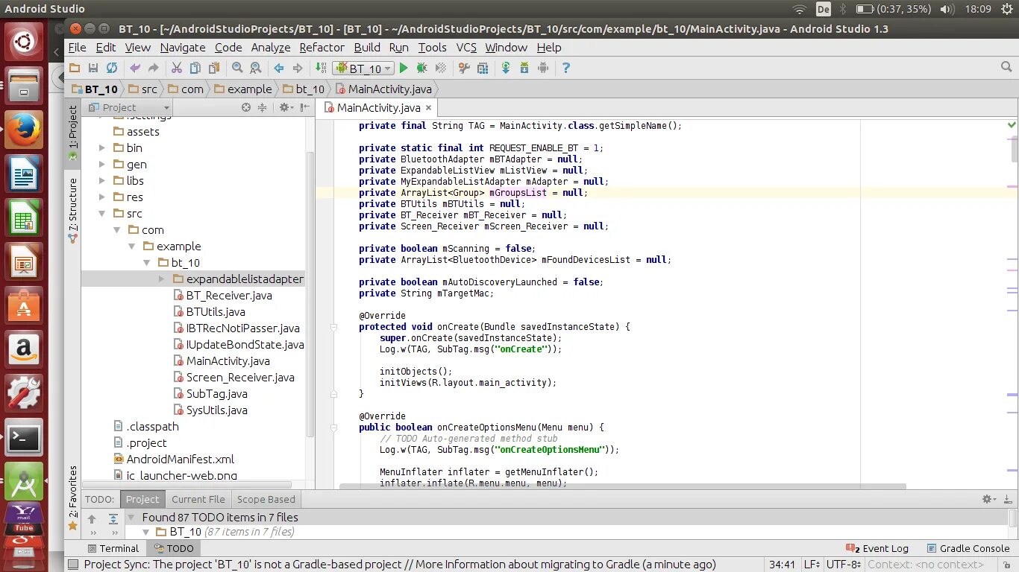Toggle the Favorites side panel
The height and width of the screenshot is (572, 1019).
72,498
